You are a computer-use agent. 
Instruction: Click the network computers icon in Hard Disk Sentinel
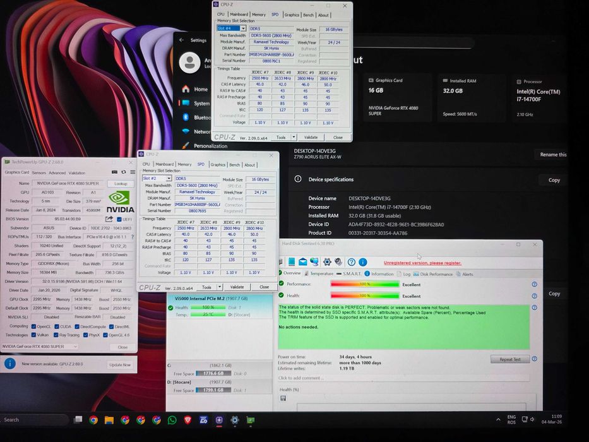click(x=314, y=262)
